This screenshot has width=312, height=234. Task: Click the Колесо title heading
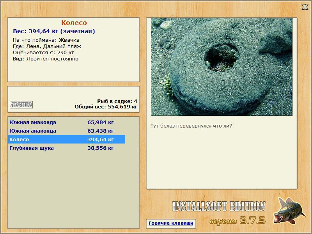tap(74, 23)
